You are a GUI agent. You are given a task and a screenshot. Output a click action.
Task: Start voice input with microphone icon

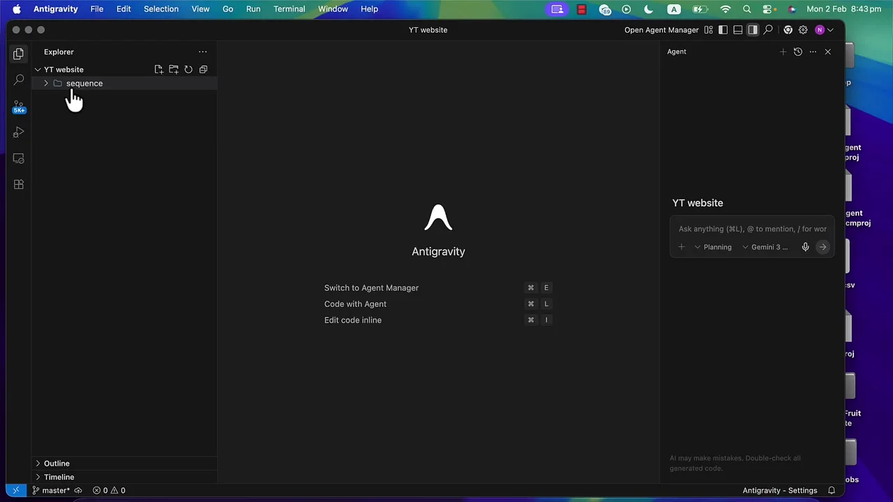pos(805,247)
